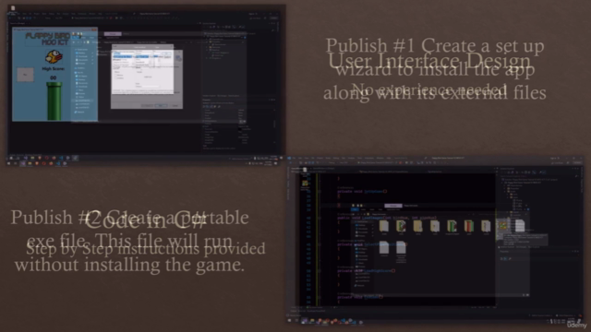Image resolution: width=591 pixels, height=332 pixels.
Task: Select the "public void LoadImages" code line
Action: (x=387, y=218)
